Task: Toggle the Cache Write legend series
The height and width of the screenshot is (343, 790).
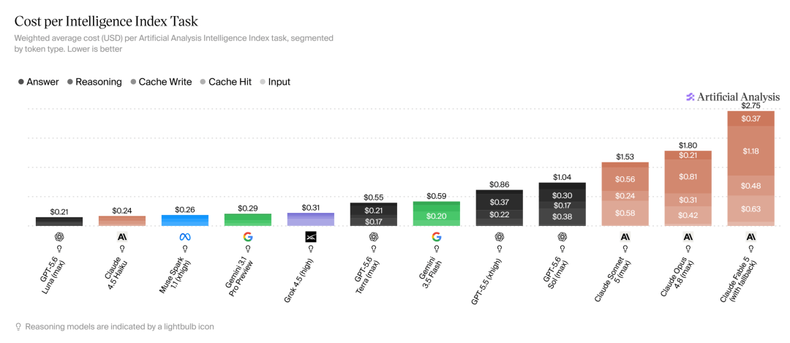Action: (x=161, y=82)
